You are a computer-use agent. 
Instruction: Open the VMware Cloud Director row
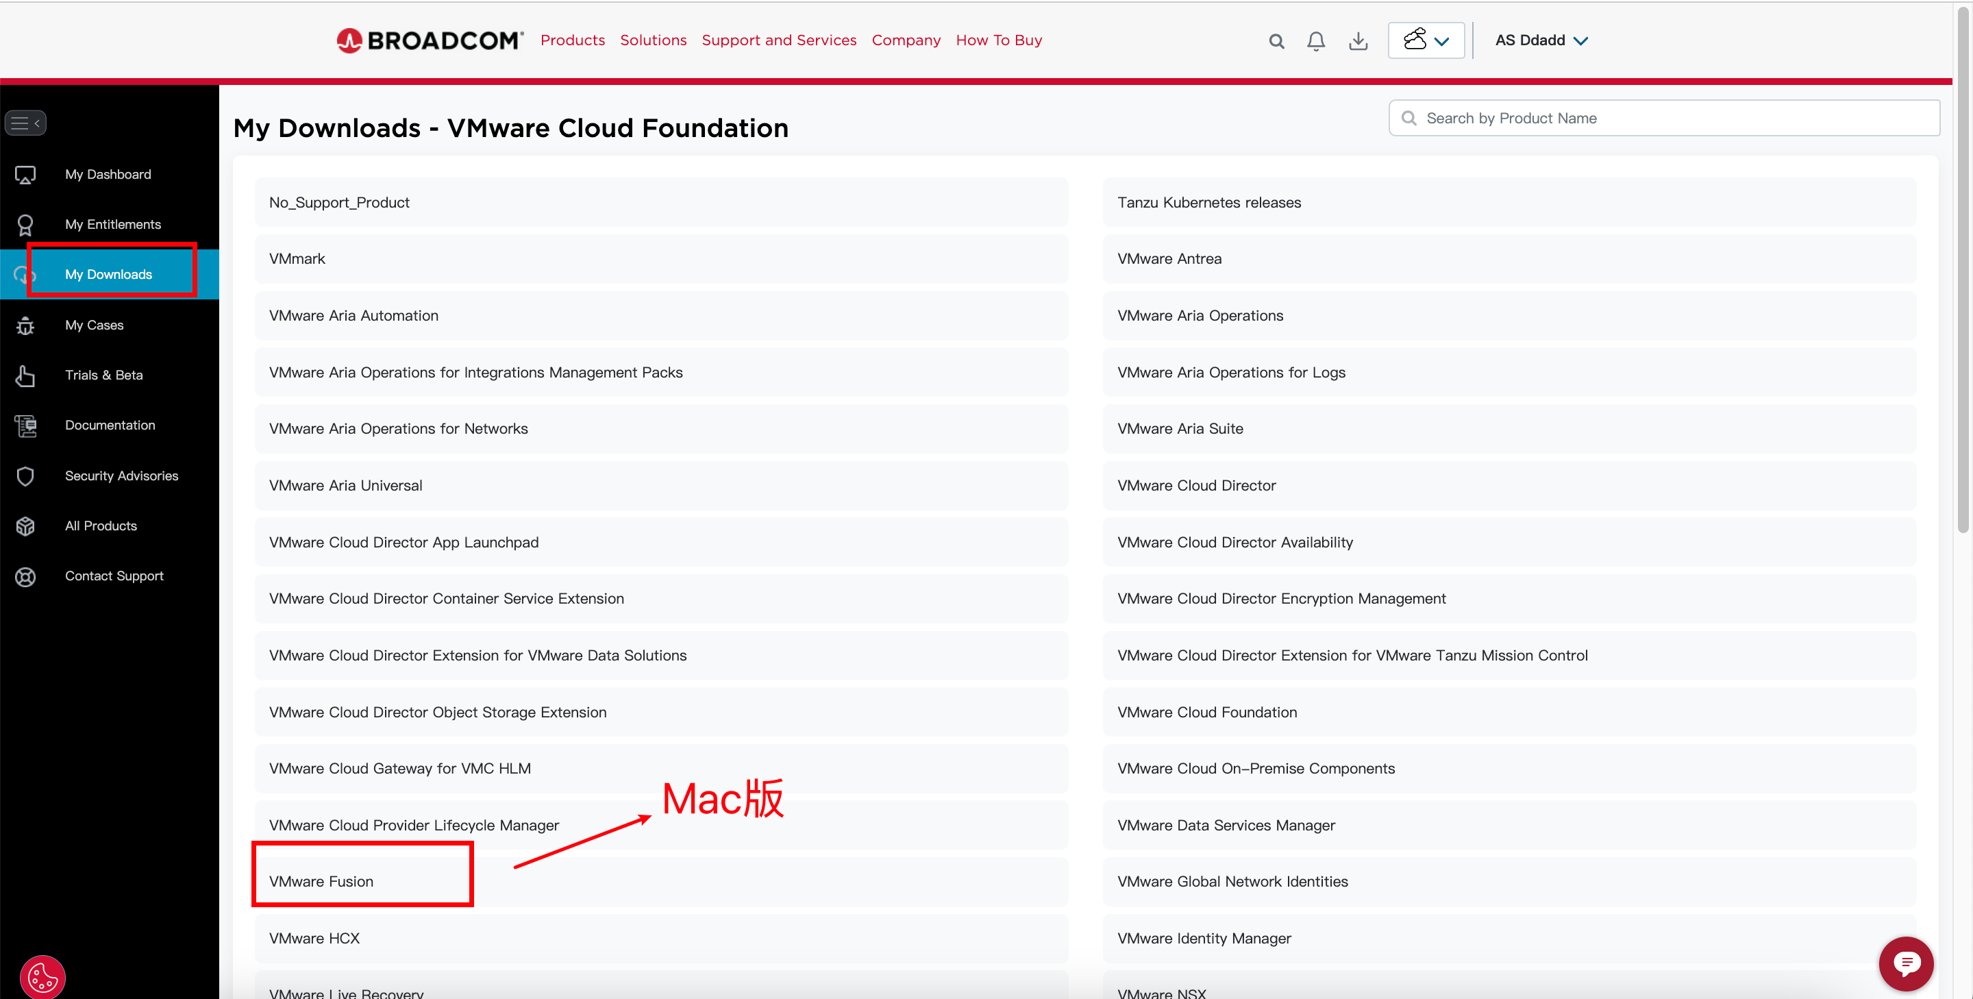point(1509,485)
